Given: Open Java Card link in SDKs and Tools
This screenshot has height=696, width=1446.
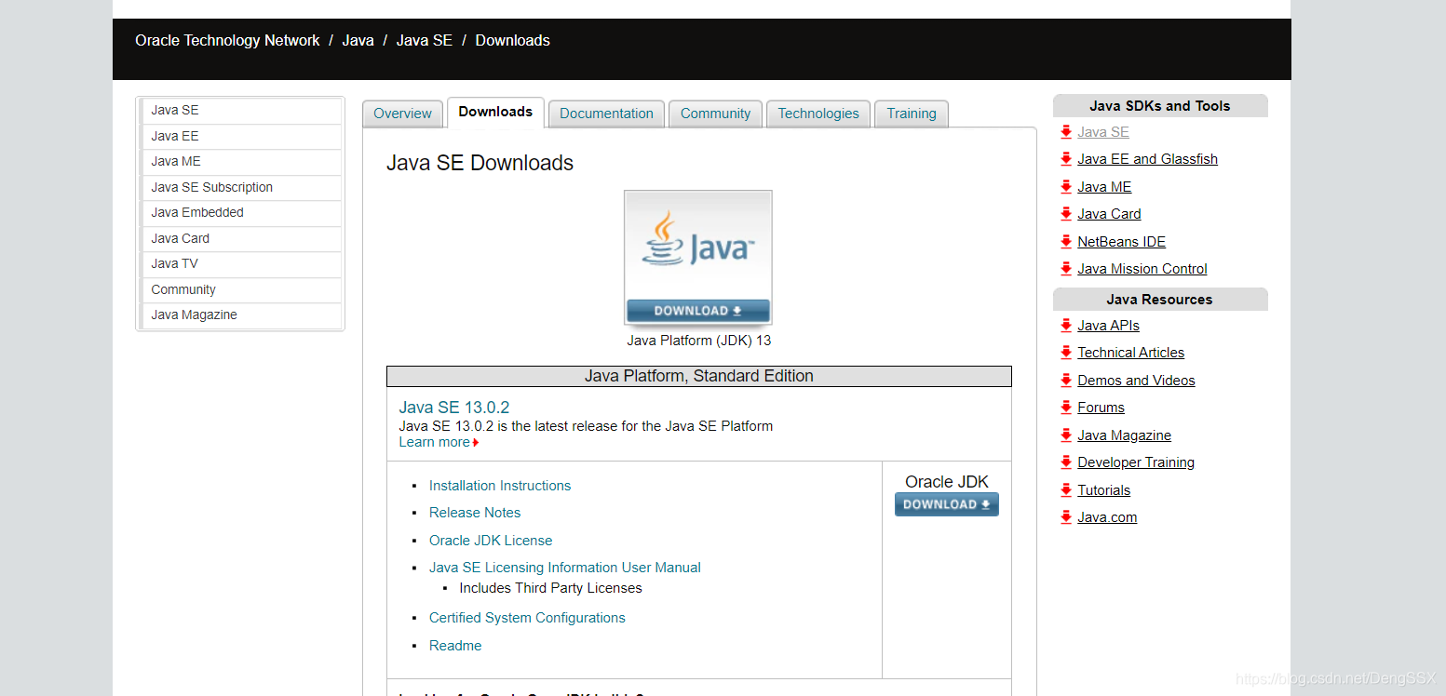Looking at the screenshot, I should [1109, 214].
